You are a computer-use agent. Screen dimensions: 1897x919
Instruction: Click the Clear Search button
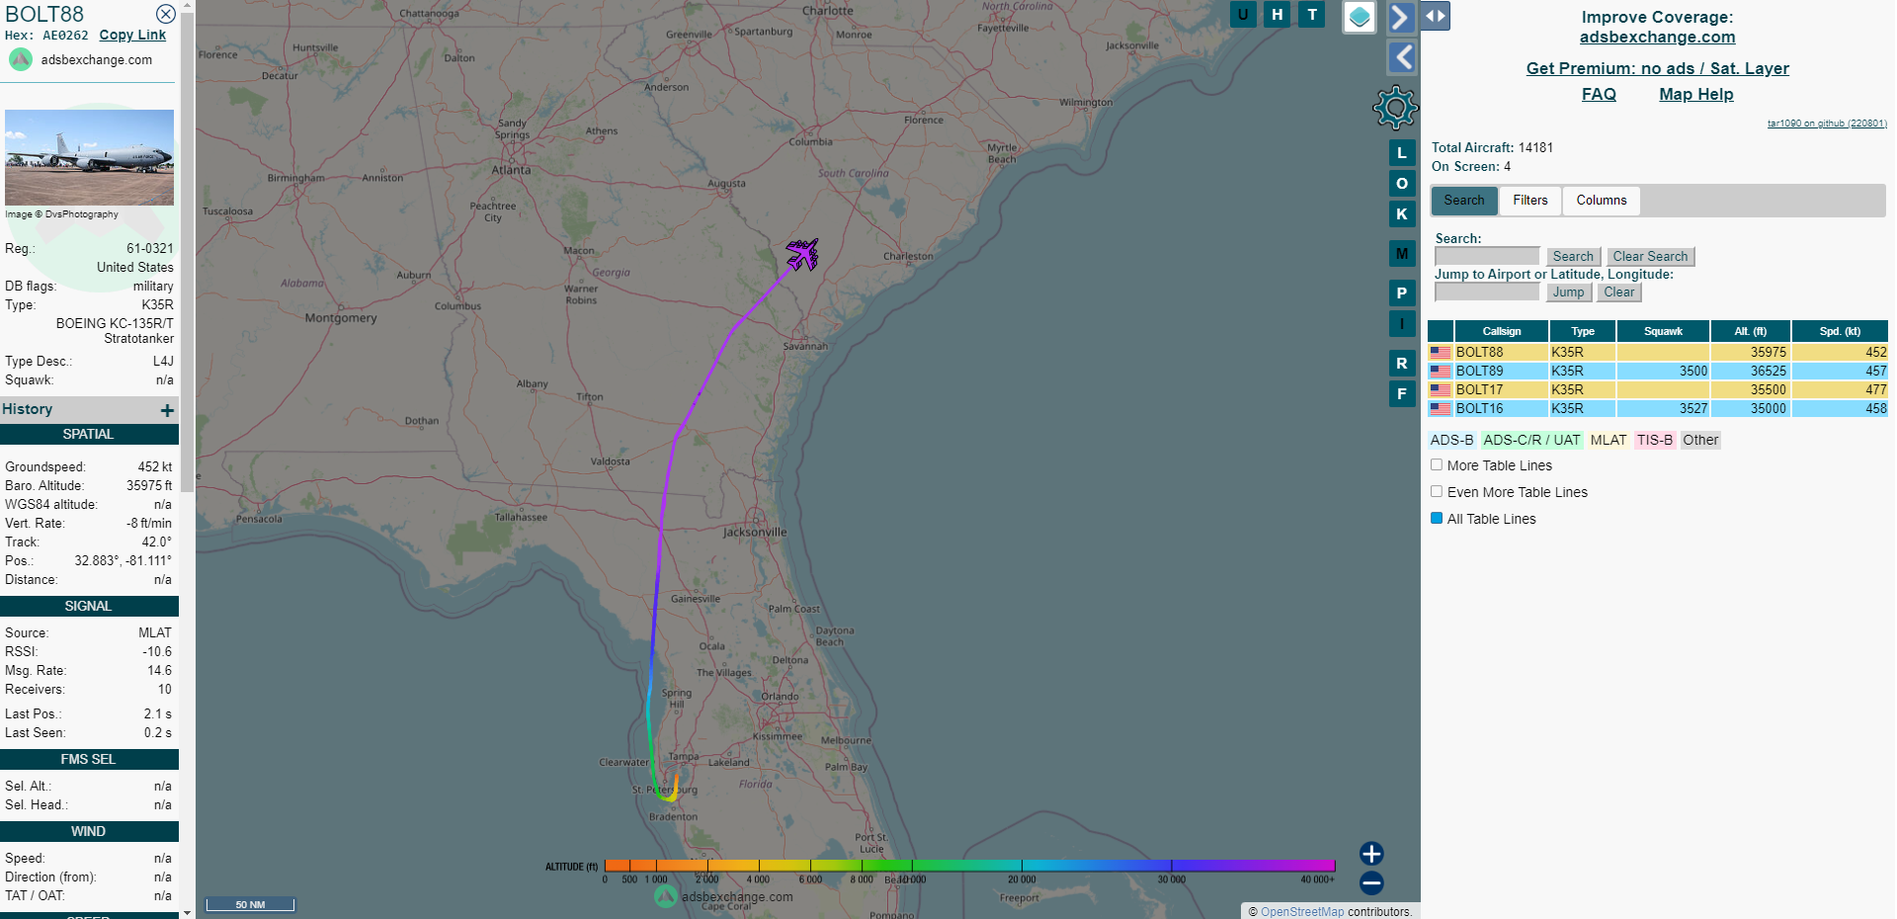point(1650,257)
